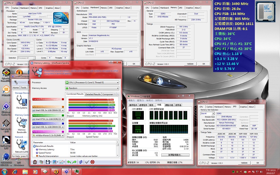The image size is (280, 175).
Task: Click OK in CPU-Z SPD window
Action: (258, 163)
